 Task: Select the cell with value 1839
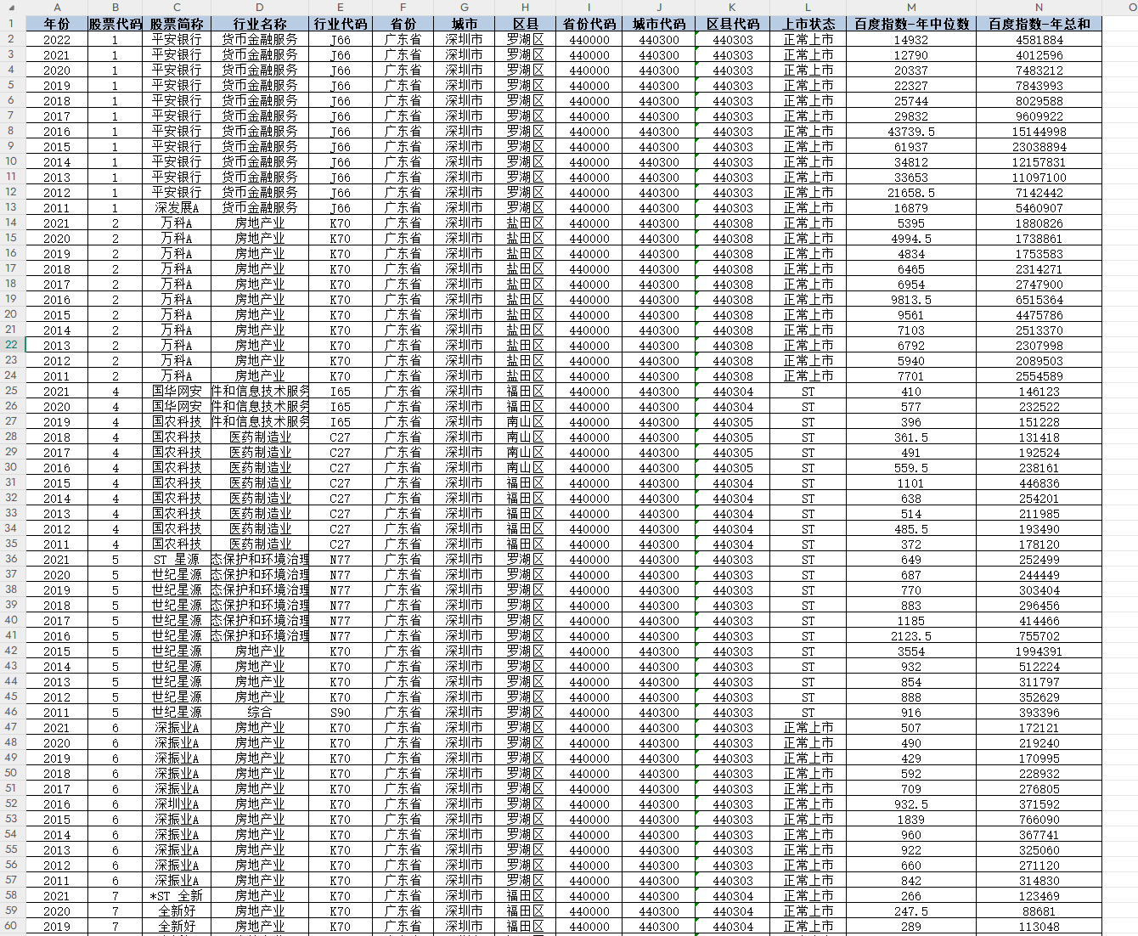coord(911,820)
